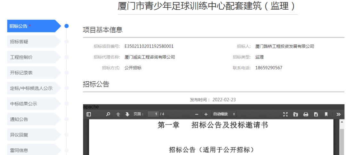Select the 中标结果公示 tab

[x=34, y=104]
